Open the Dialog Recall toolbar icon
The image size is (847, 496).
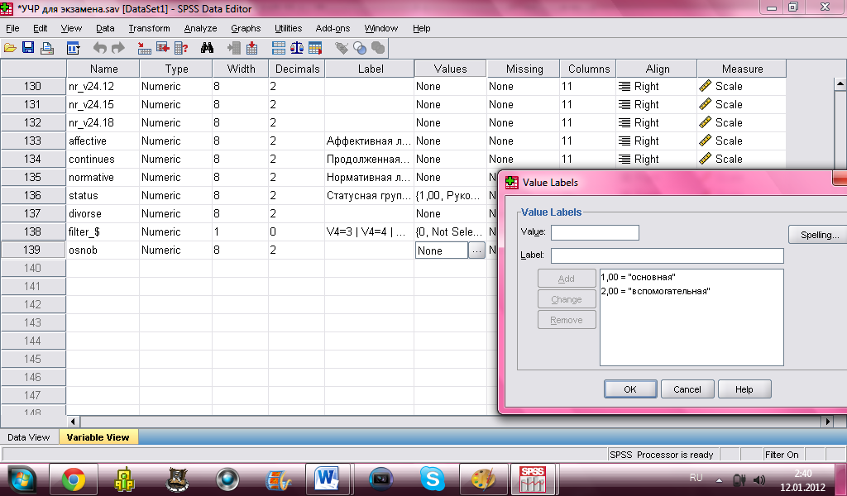(x=73, y=48)
